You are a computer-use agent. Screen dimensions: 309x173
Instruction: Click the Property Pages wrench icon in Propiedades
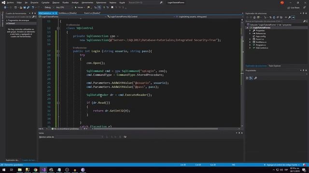(x=255, y=78)
